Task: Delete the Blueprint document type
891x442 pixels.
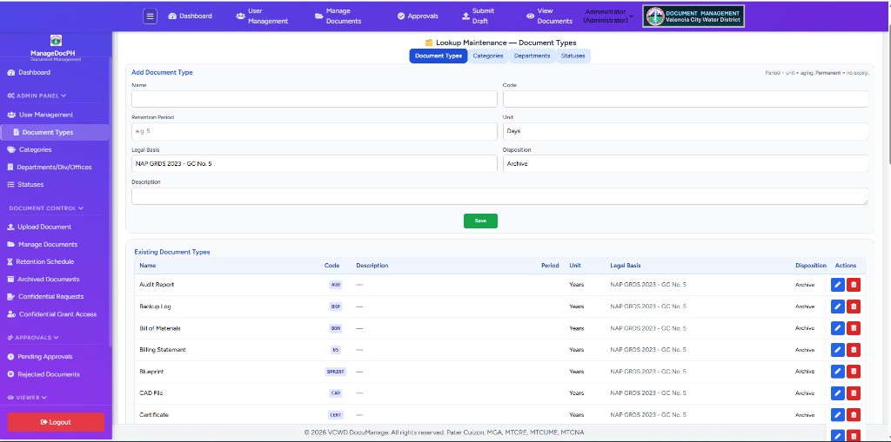Action: [x=853, y=372]
